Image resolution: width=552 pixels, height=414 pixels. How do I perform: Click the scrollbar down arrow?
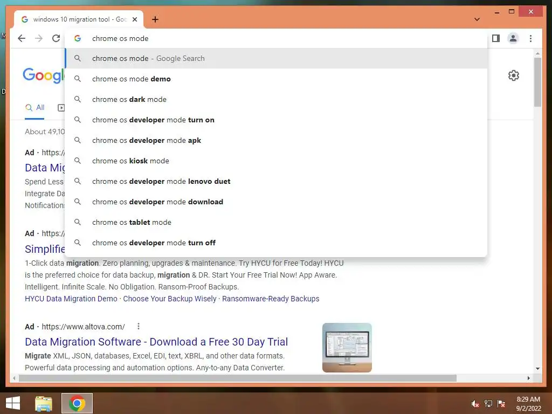tap(537, 369)
